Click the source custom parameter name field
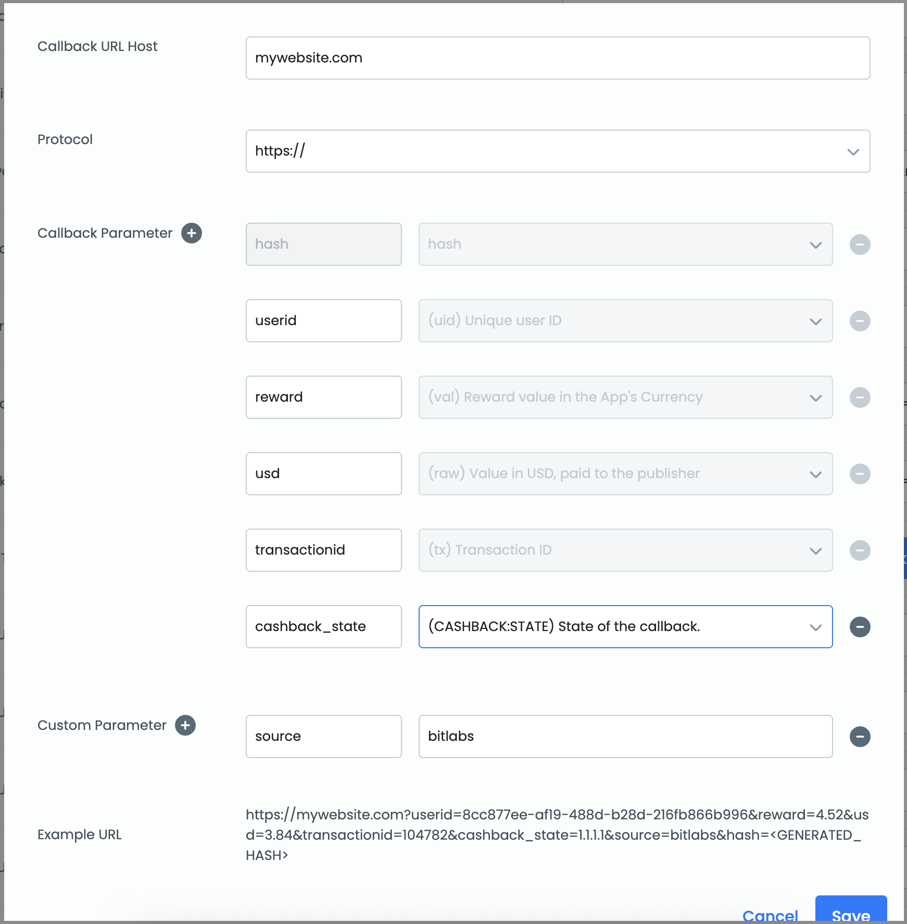The image size is (907, 924). (323, 737)
